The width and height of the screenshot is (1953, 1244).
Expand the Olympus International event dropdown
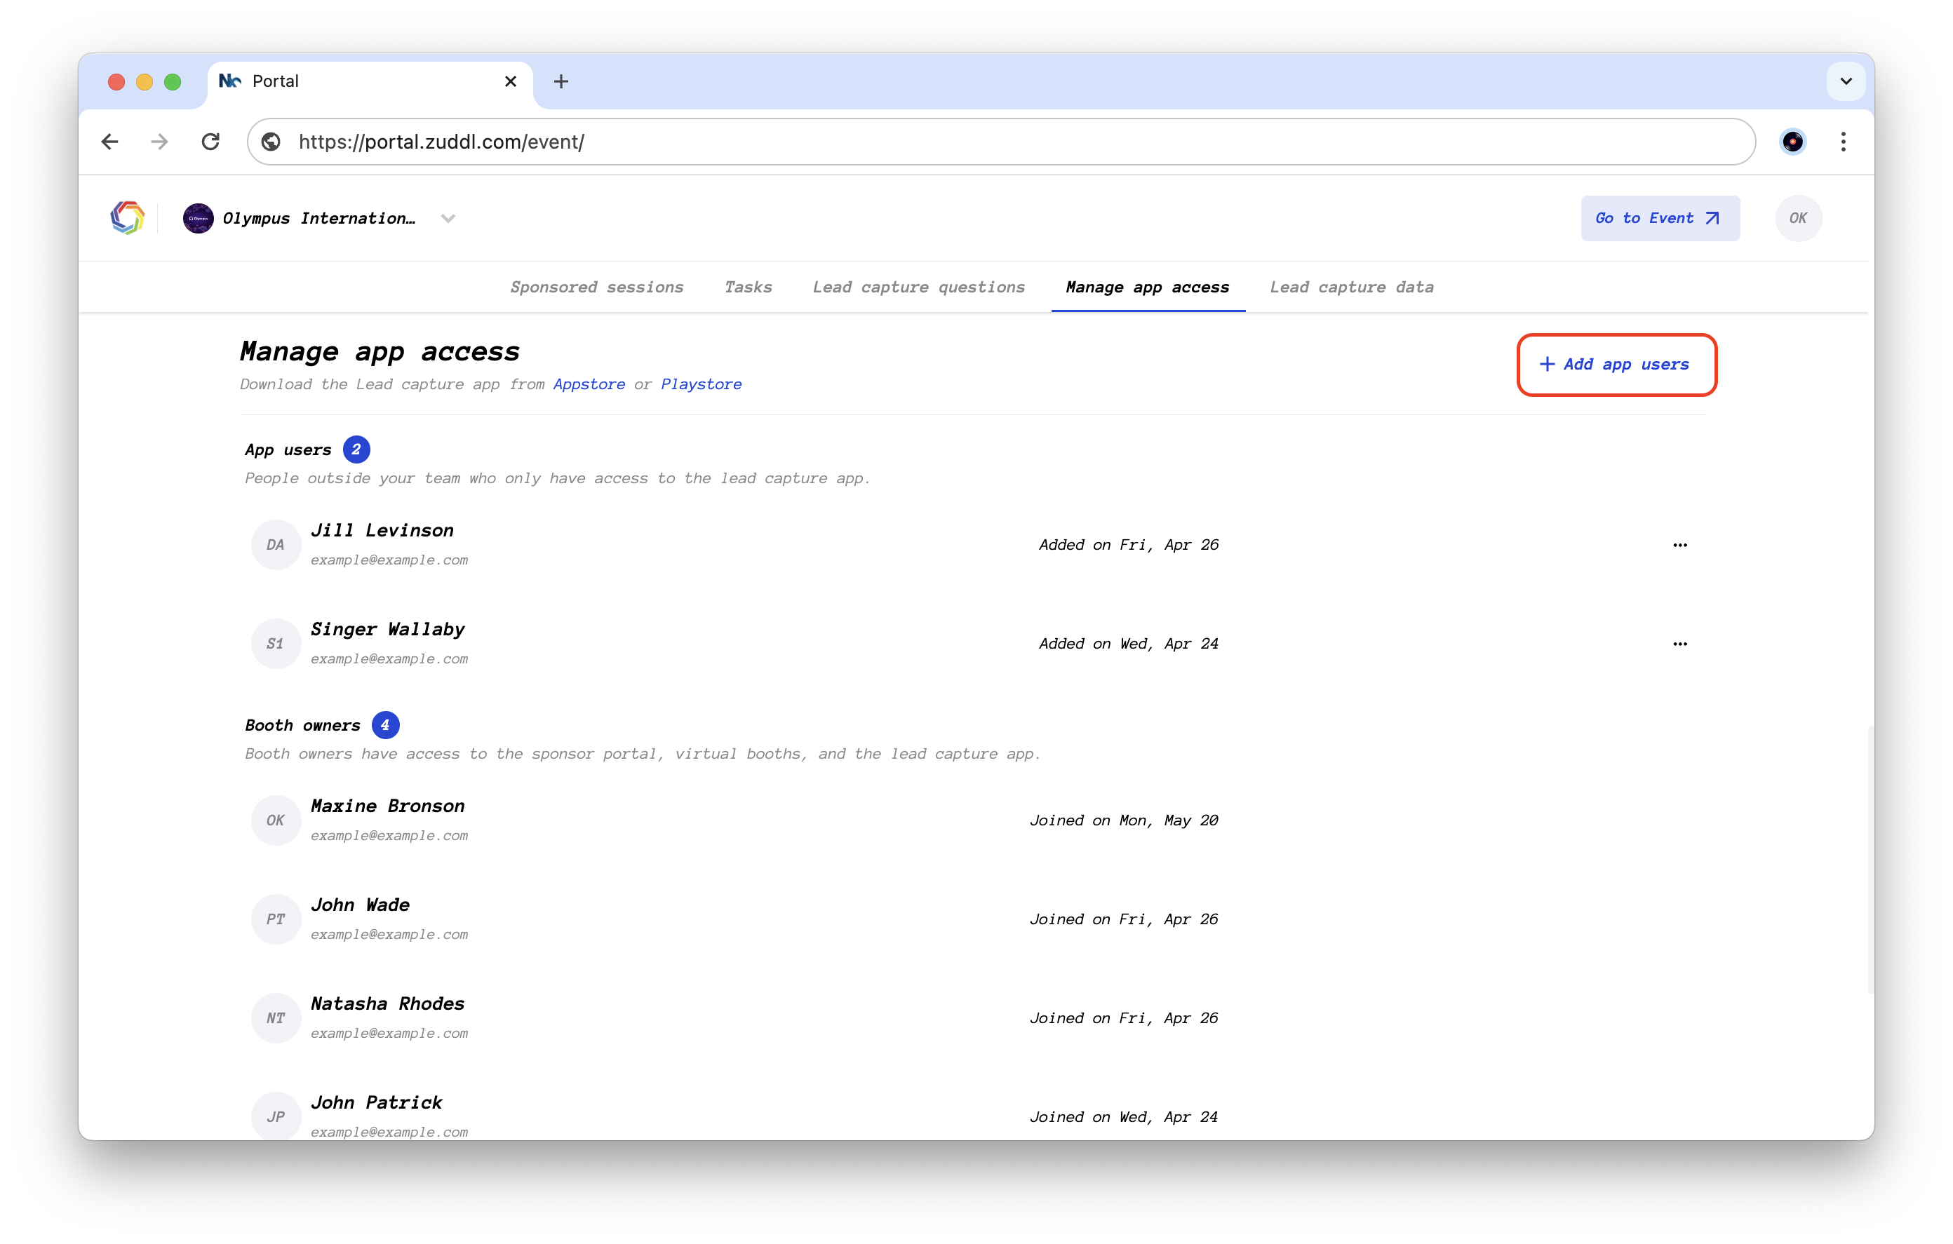(448, 218)
